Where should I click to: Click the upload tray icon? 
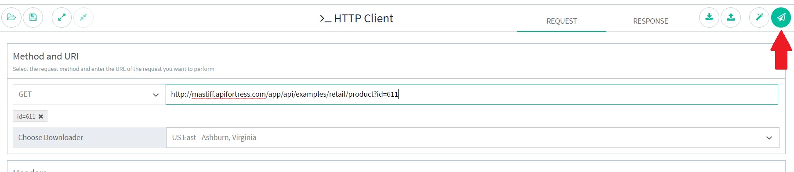pos(731,18)
